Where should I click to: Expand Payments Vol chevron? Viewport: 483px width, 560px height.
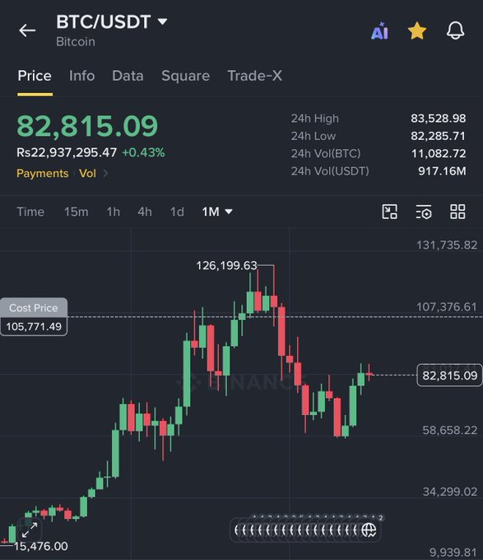pyautogui.click(x=105, y=173)
